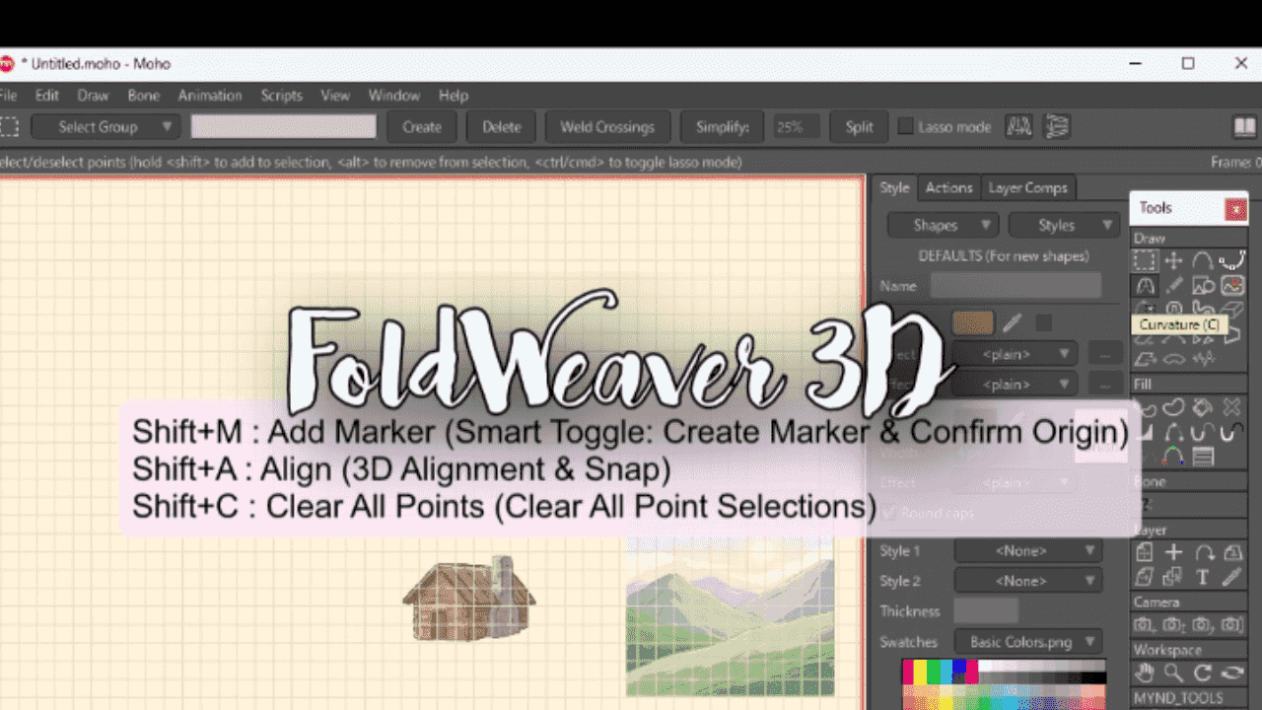Open the upper <plain> effect dropdown
Image resolution: width=1262 pixels, height=710 pixels.
coord(1016,353)
